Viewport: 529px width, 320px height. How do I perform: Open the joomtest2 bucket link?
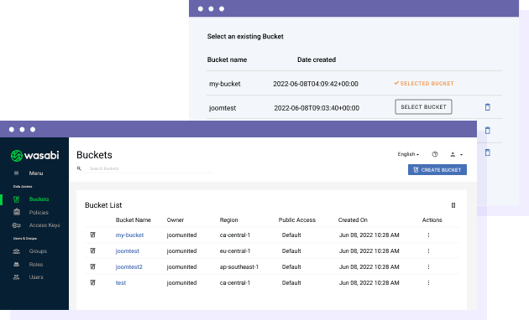[x=128, y=267]
